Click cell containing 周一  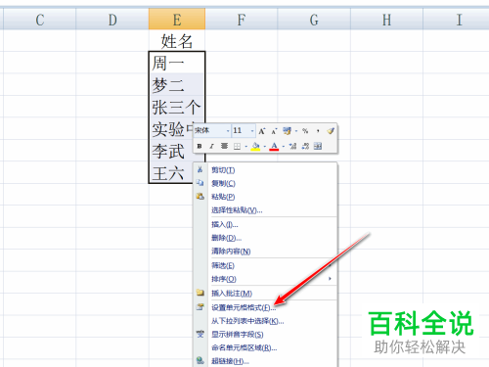[177, 63]
